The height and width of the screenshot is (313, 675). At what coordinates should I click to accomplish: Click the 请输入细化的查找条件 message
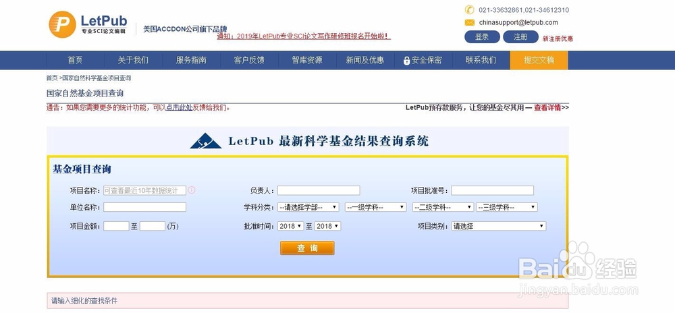[x=84, y=301]
